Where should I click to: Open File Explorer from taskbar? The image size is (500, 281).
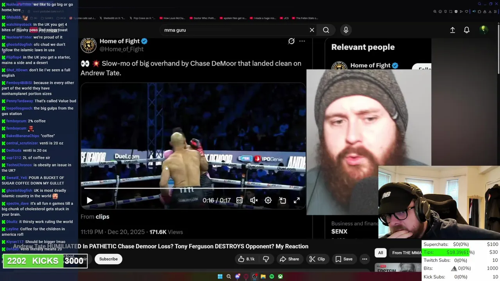pyautogui.click(x=263, y=276)
